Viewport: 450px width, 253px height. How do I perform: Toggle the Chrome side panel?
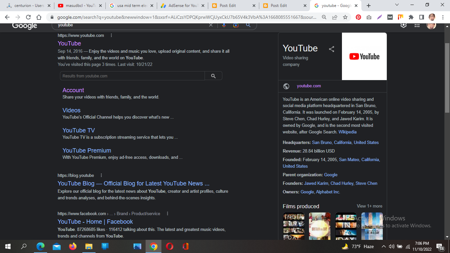point(422,17)
